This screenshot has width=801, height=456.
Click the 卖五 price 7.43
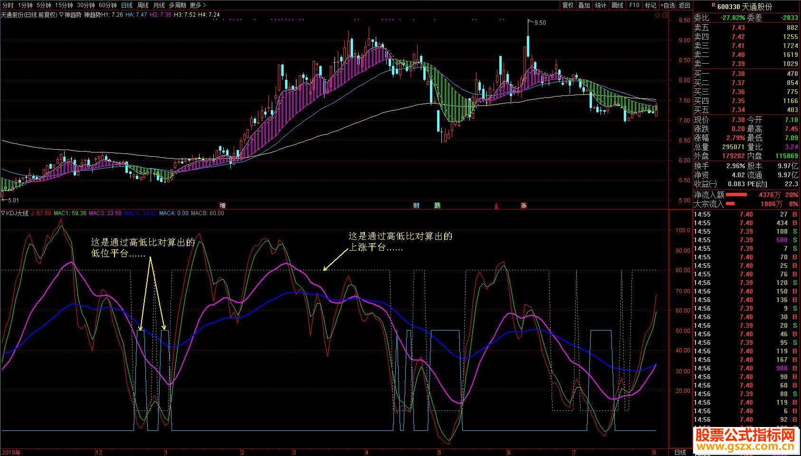738,28
